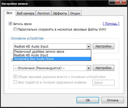Open the Опции tab
The width and height of the screenshot is (128, 108).
(75, 13)
